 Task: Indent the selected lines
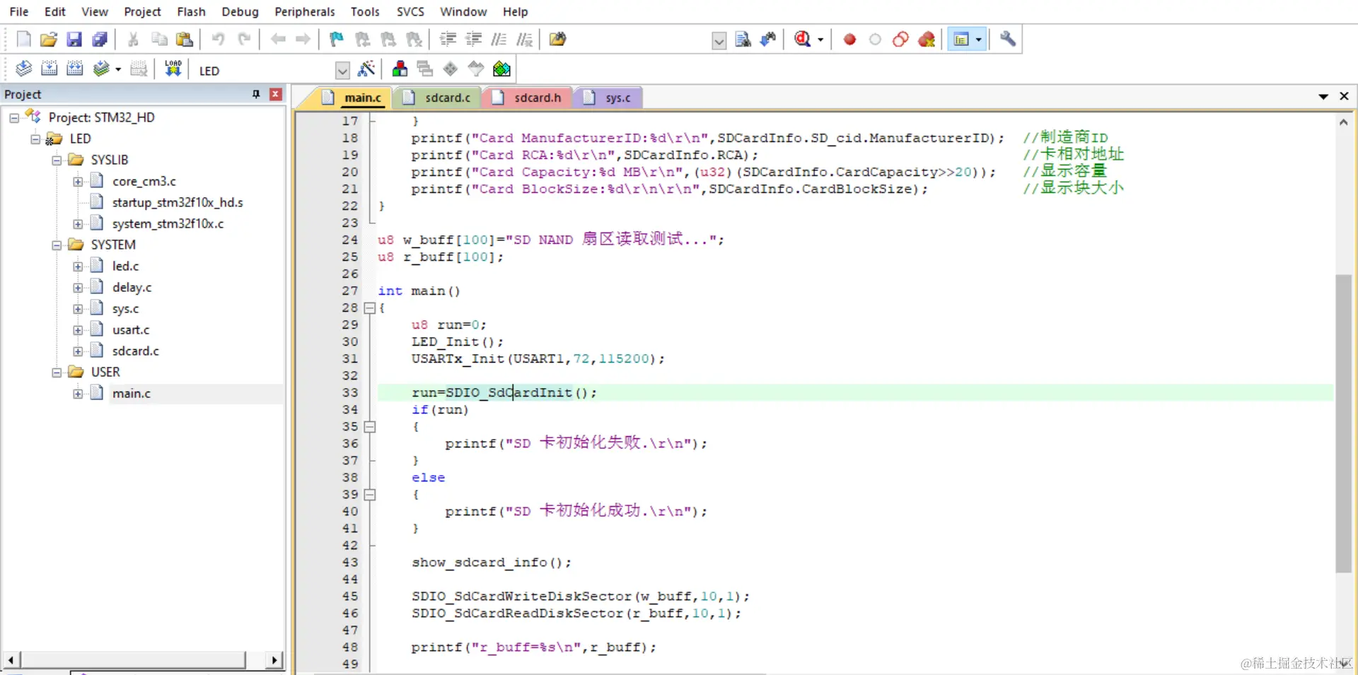point(448,40)
